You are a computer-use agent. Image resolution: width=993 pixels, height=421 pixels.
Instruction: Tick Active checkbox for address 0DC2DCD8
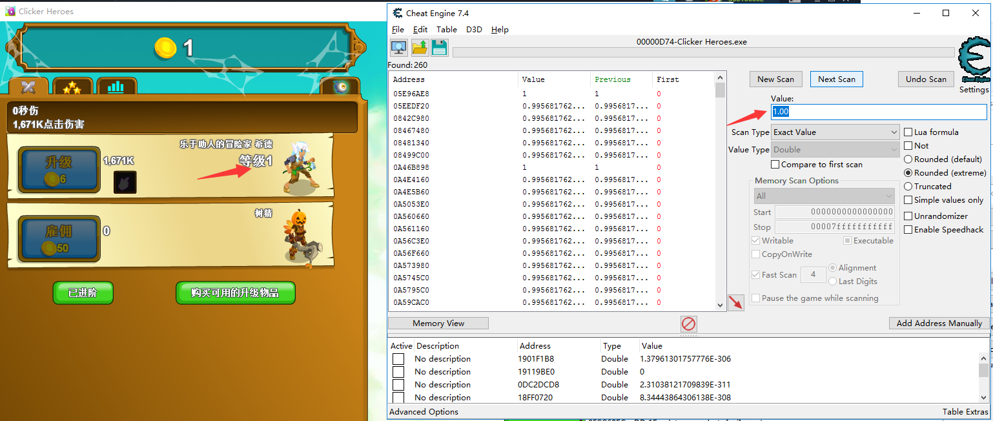398,385
